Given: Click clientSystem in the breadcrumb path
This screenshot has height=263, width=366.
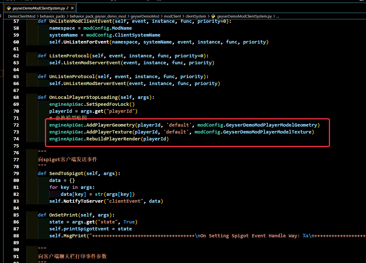Looking at the screenshot, I should tap(196, 16).
